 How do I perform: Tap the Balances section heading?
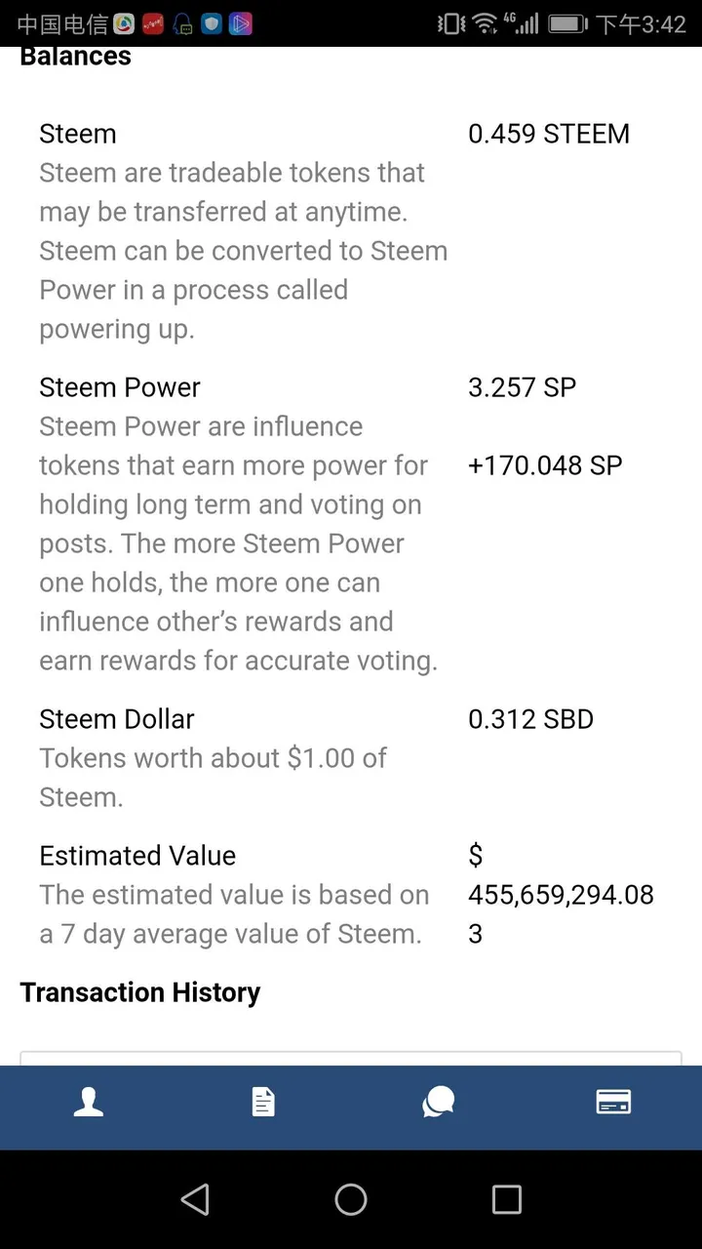75,57
